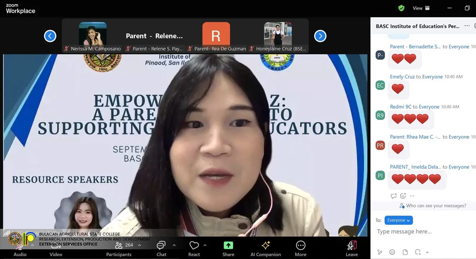476x259 pixels.
Task: Expand the React options caret
Action: click(205, 245)
